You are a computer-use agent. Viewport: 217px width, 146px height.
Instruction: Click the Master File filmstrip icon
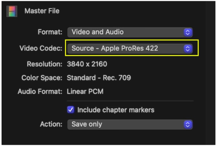[x=12, y=11]
